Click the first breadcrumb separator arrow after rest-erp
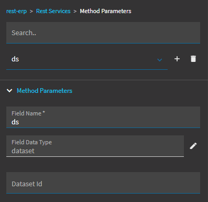Screen dimensions: 208x202 [31, 12]
